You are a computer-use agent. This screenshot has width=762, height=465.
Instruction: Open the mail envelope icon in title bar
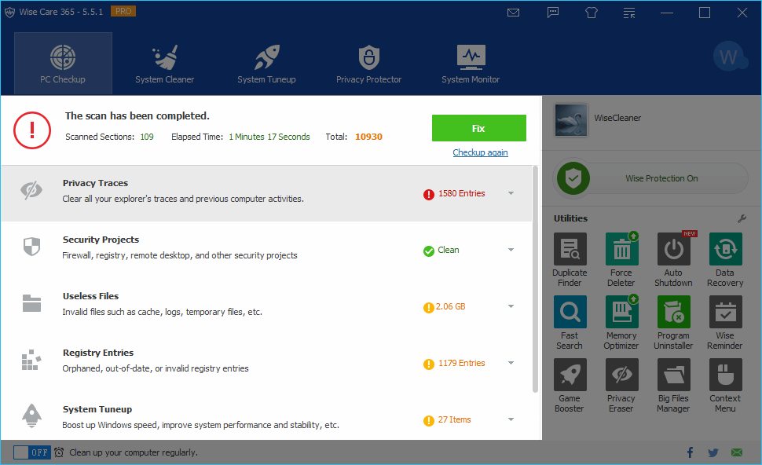(x=513, y=13)
